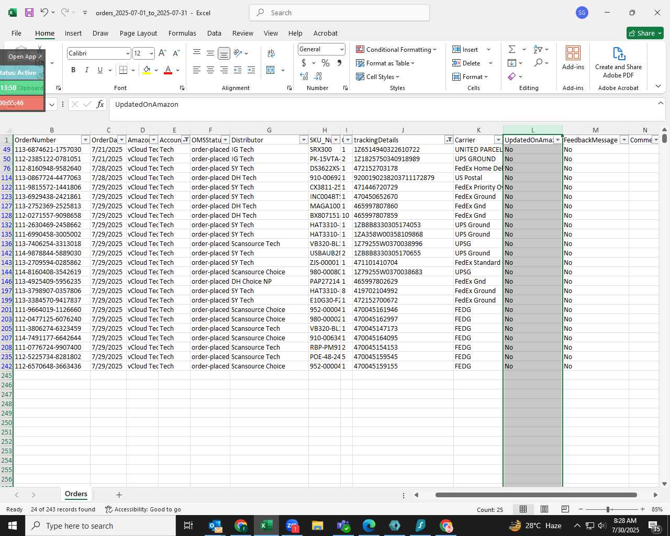This screenshot has height=536, width=670.
Task: Apply Percent Style format
Action: click(x=326, y=63)
